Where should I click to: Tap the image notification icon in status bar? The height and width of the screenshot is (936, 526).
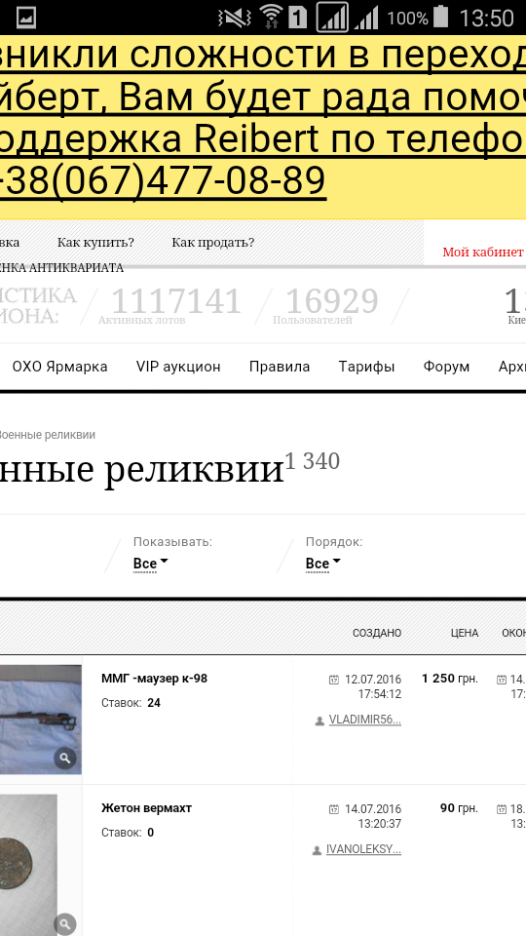25,18
